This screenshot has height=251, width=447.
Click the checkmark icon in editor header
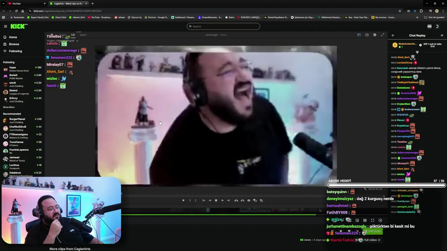coord(375,35)
